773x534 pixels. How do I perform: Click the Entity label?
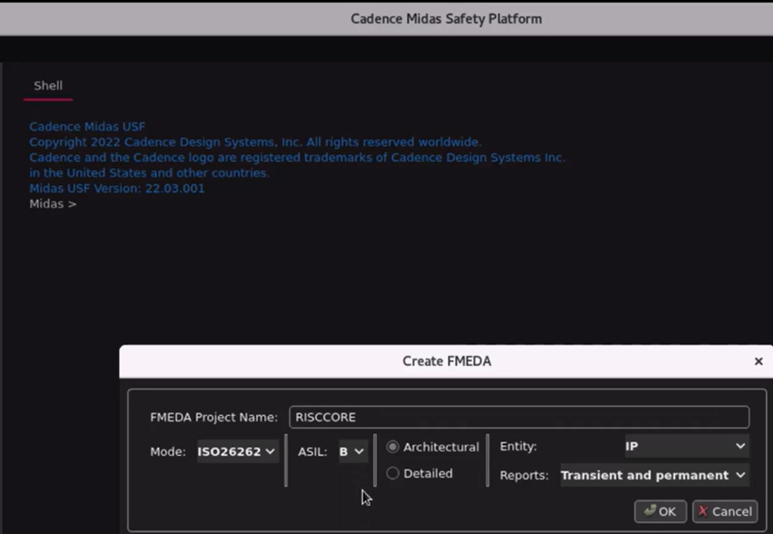[x=518, y=446]
